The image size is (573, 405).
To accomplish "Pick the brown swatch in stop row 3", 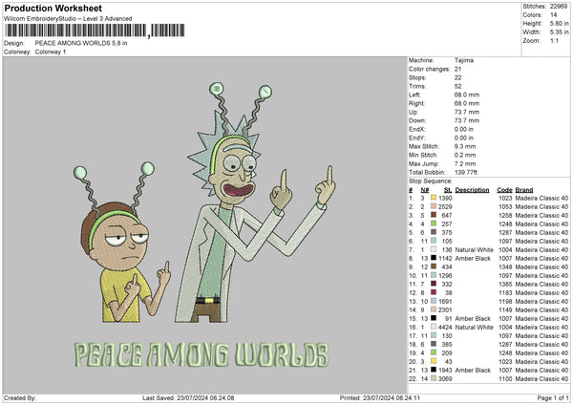I will [434, 215].
